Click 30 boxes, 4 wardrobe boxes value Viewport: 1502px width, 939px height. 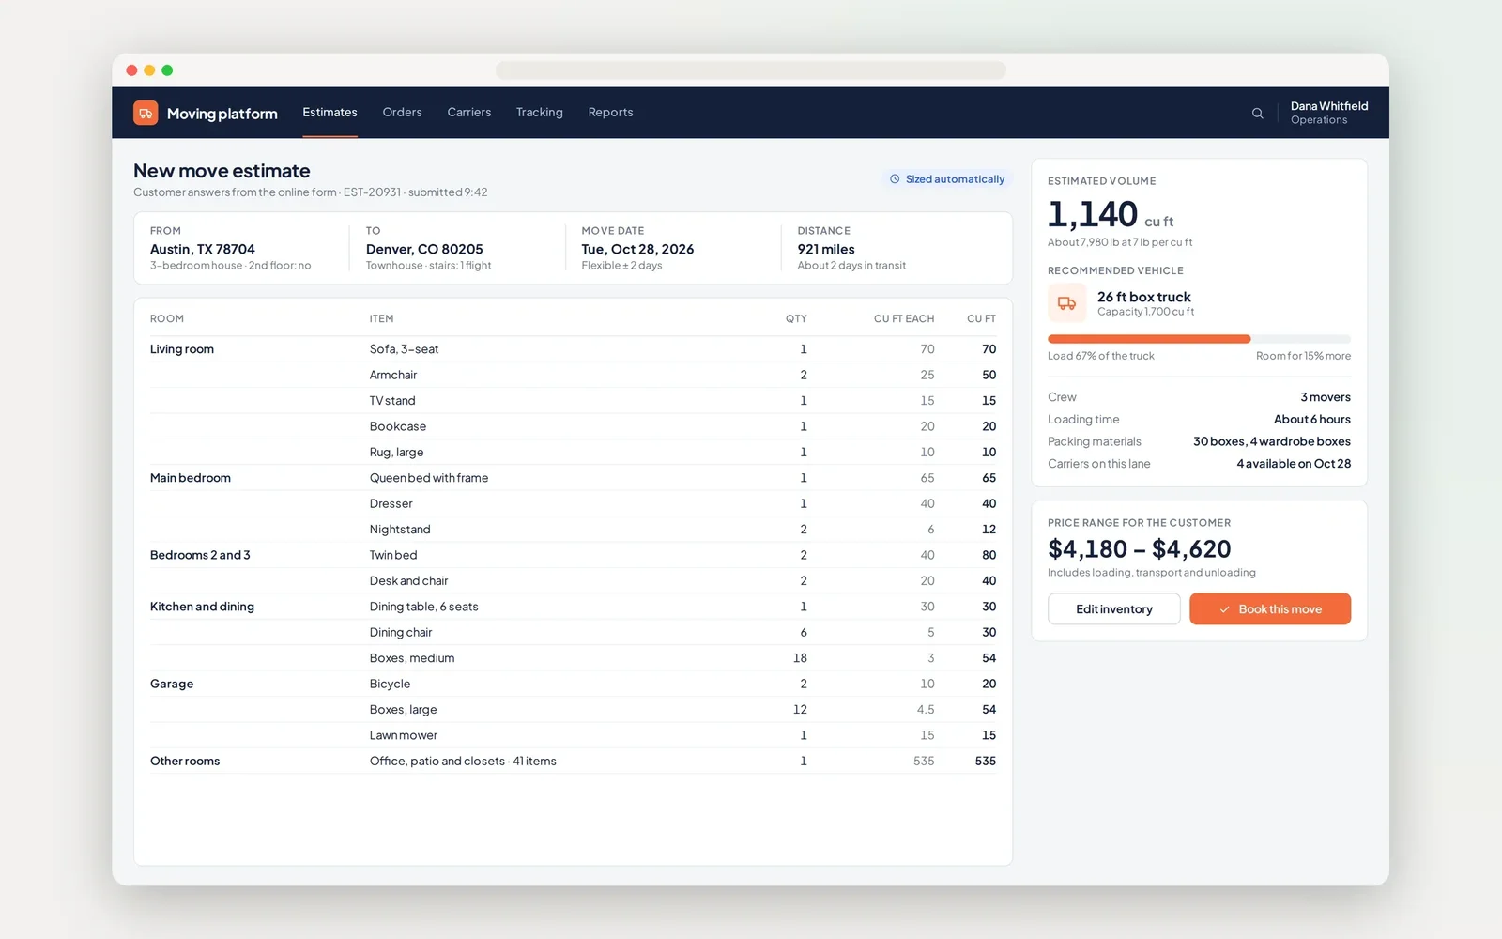coord(1272,441)
